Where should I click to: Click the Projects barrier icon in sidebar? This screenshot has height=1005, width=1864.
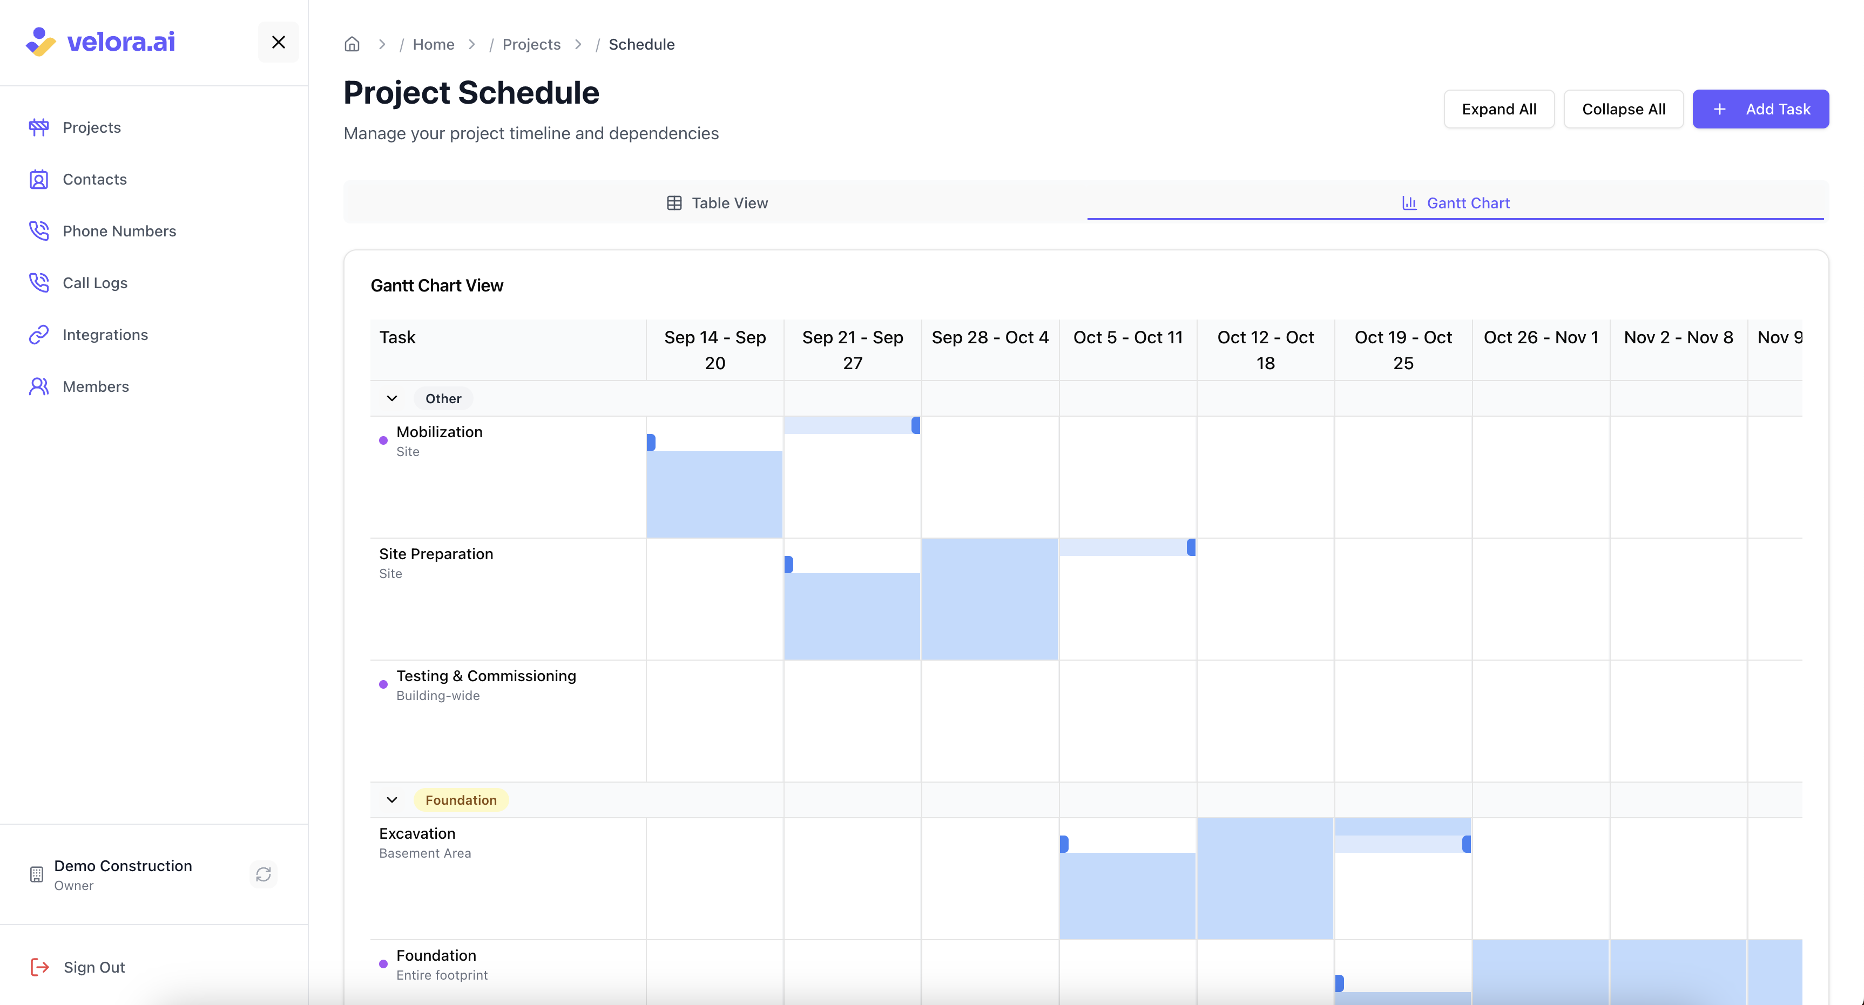(x=39, y=127)
